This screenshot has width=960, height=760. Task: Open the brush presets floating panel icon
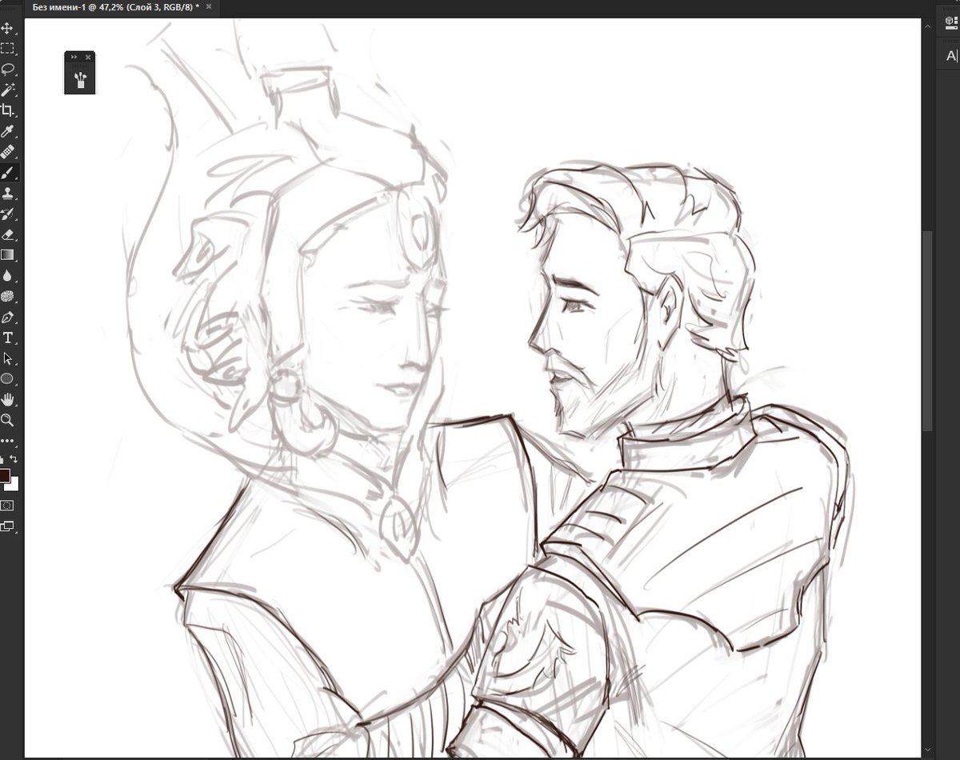pos(80,79)
